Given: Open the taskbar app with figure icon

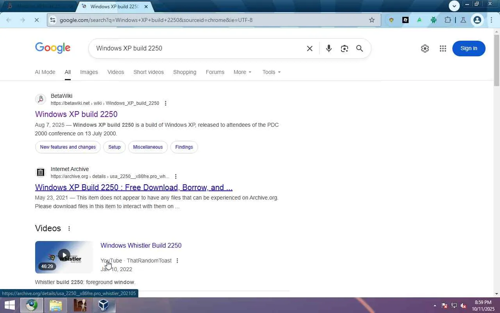Looking at the screenshot, I should point(80,305).
